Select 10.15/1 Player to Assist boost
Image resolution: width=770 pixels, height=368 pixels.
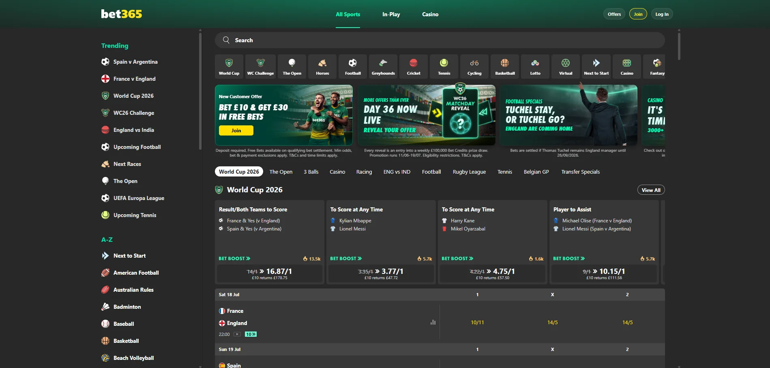coord(604,273)
